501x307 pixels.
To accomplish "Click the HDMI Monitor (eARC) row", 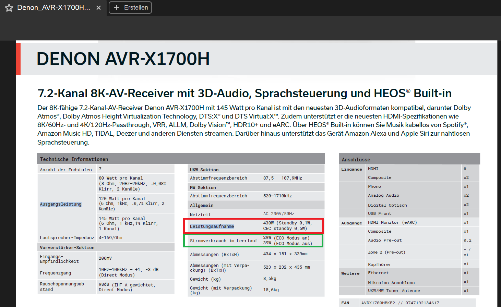I will 422,222.
